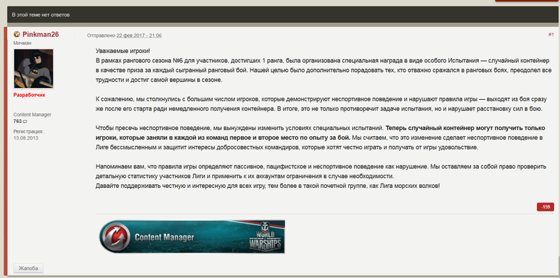Open the #1 post permalink
This screenshot has height=278, width=560.
pyautogui.click(x=551, y=34)
